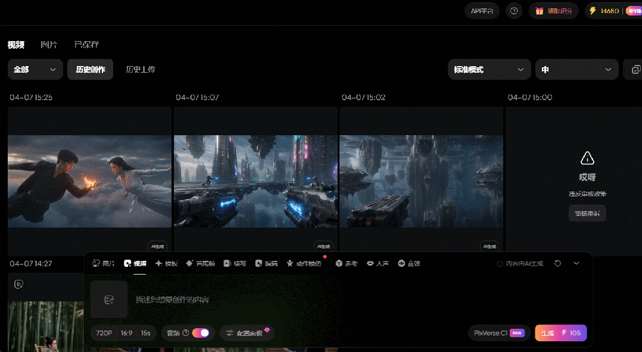Image resolution: width=642 pixels, height=352 pixels.
Task: Expand the 全部 filter dropdown
Action: tap(35, 70)
